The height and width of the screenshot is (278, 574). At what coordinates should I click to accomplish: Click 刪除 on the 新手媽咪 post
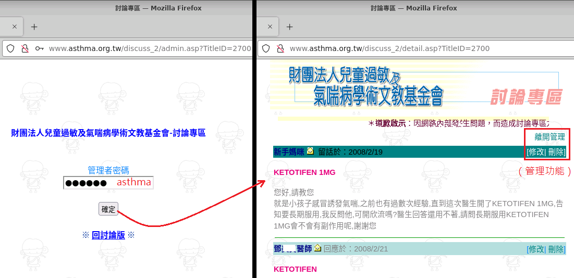click(x=556, y=152)
